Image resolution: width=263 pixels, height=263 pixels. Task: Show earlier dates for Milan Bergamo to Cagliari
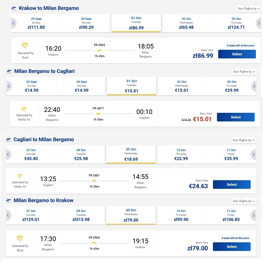coord(9,86)
